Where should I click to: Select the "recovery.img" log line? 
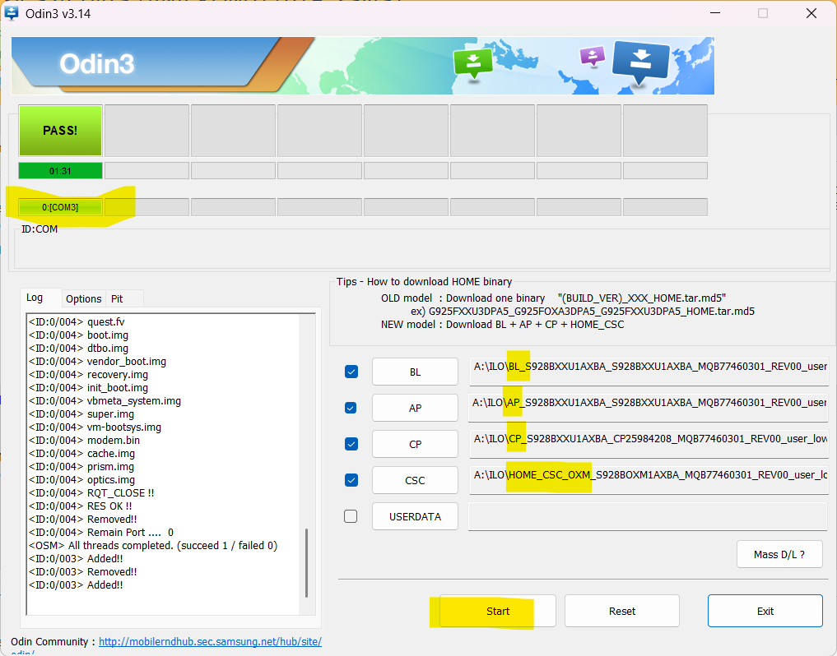(x=88, y=375)
